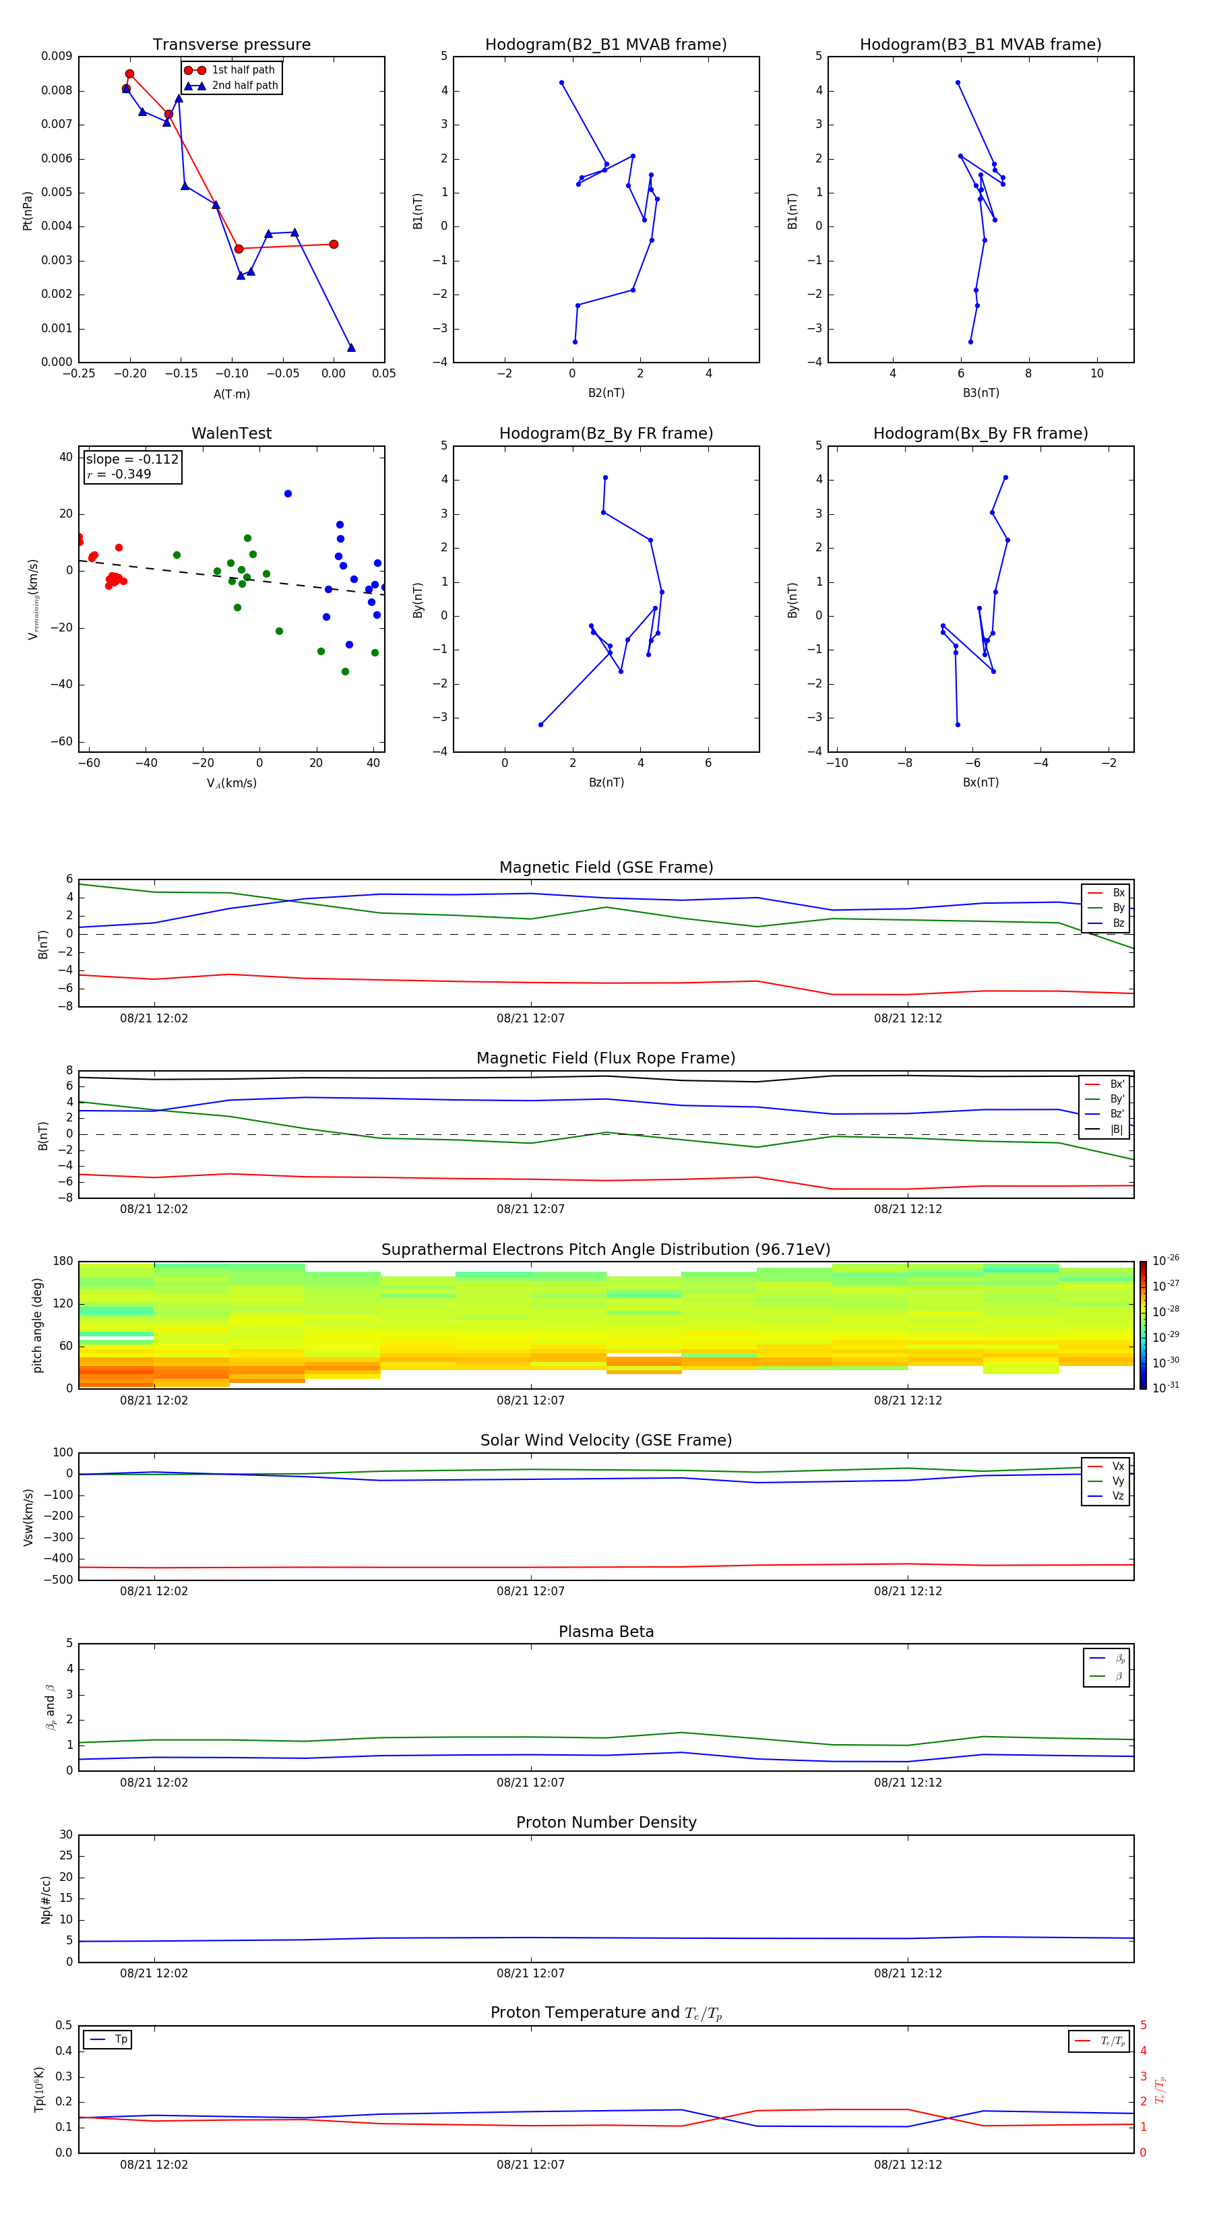Click the "WalenTest" plot title

(x=231, y=433)
